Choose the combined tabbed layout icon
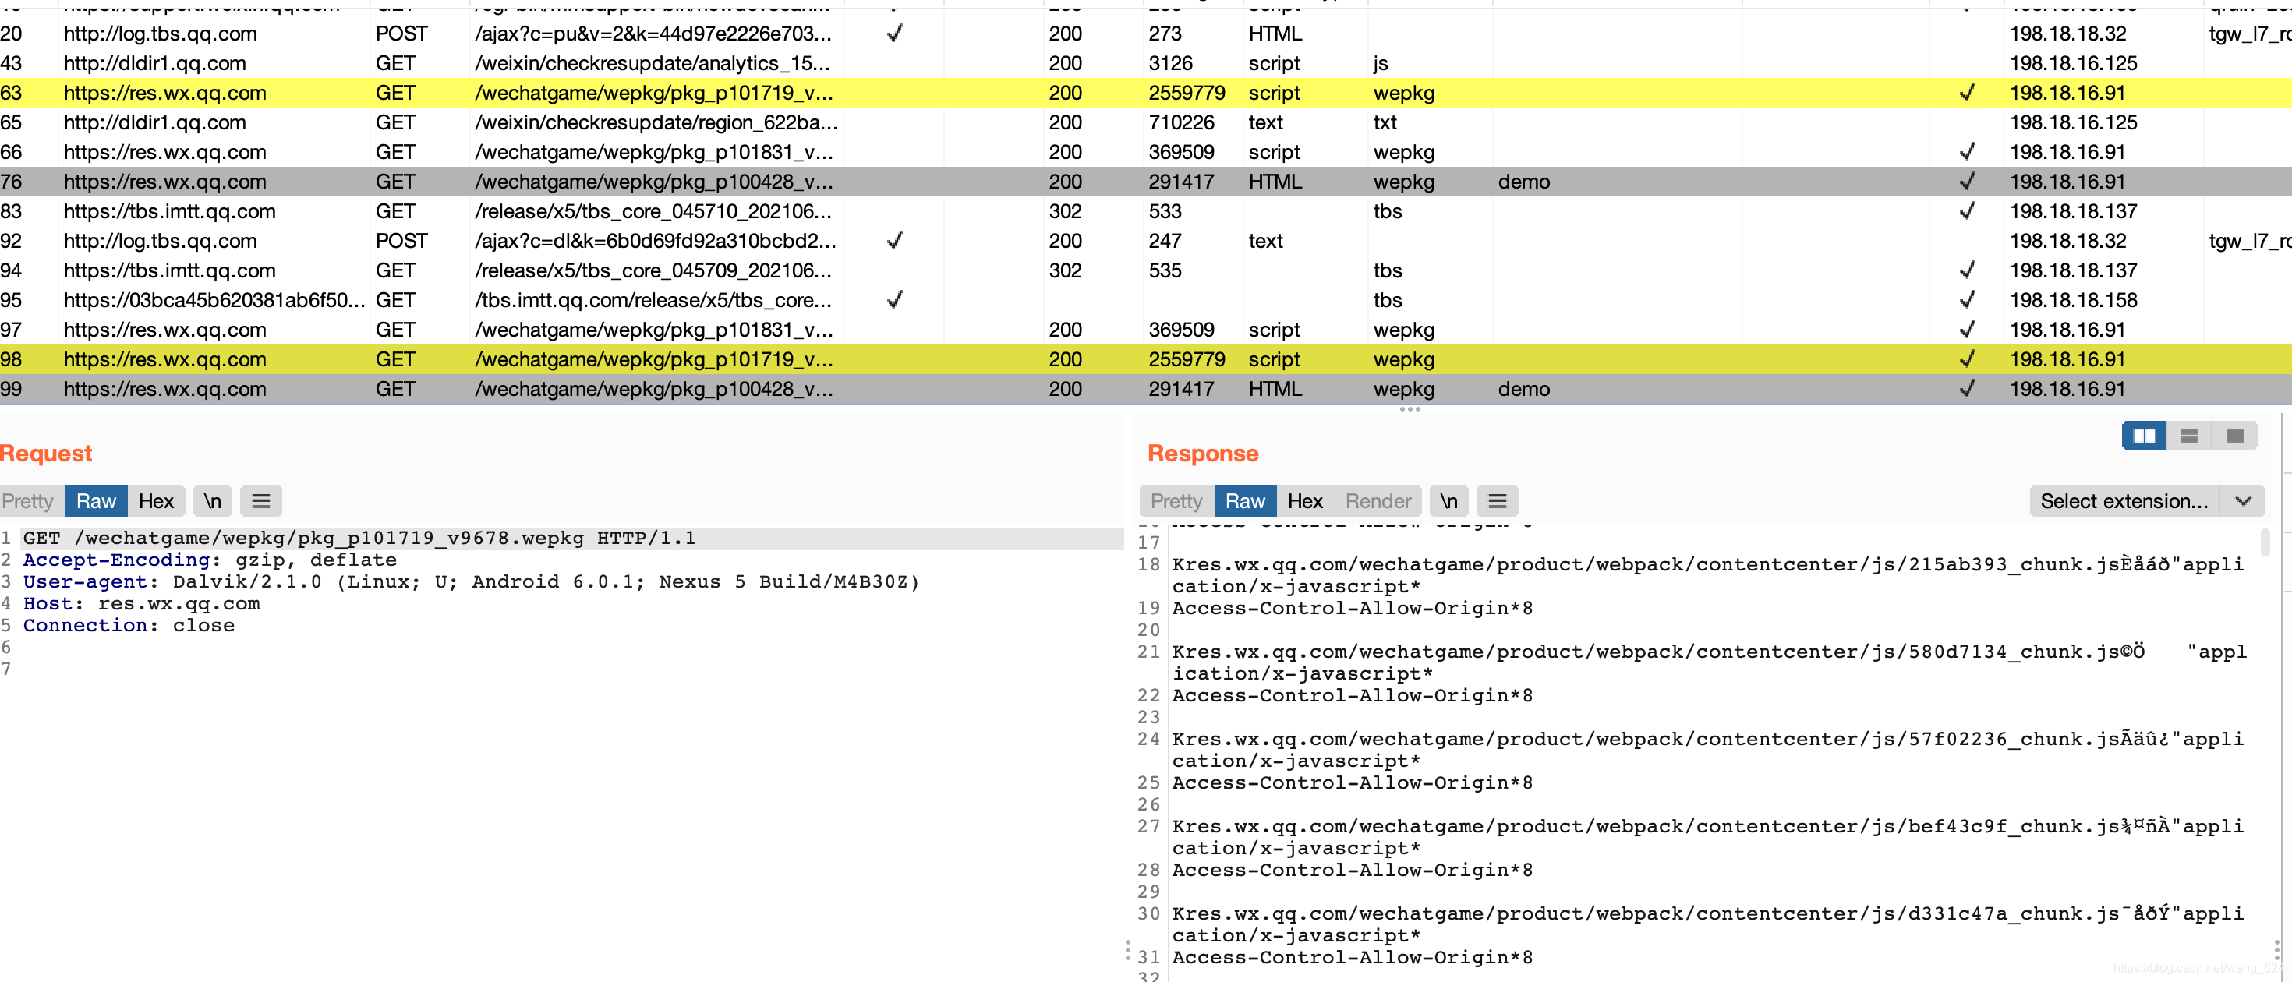 click(x=2234, y=436)
